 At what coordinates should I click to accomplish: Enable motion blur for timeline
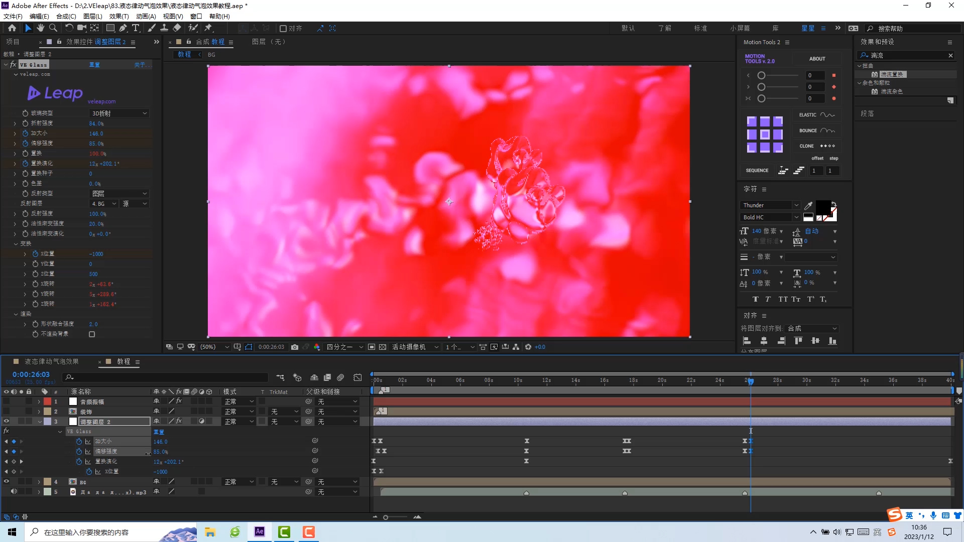(x=340, y=377)
